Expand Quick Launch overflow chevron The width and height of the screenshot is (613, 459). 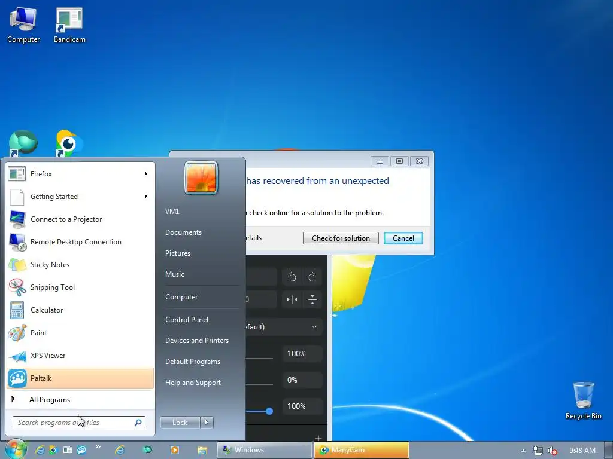coord(98,447)
